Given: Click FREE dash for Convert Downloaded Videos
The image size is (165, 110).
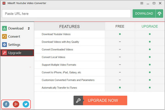Looking at the screenshot, I should click(x=120, y=50).
